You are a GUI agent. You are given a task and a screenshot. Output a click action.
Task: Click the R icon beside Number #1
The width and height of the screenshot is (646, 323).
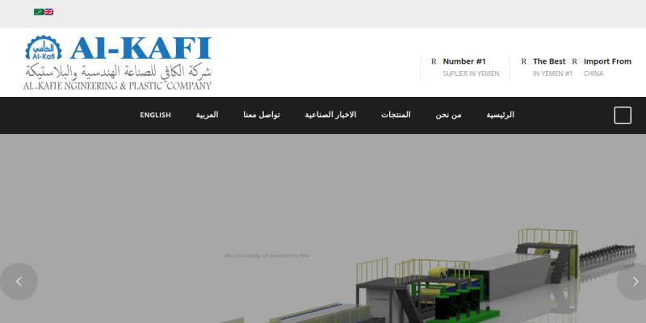pos(434,61)
